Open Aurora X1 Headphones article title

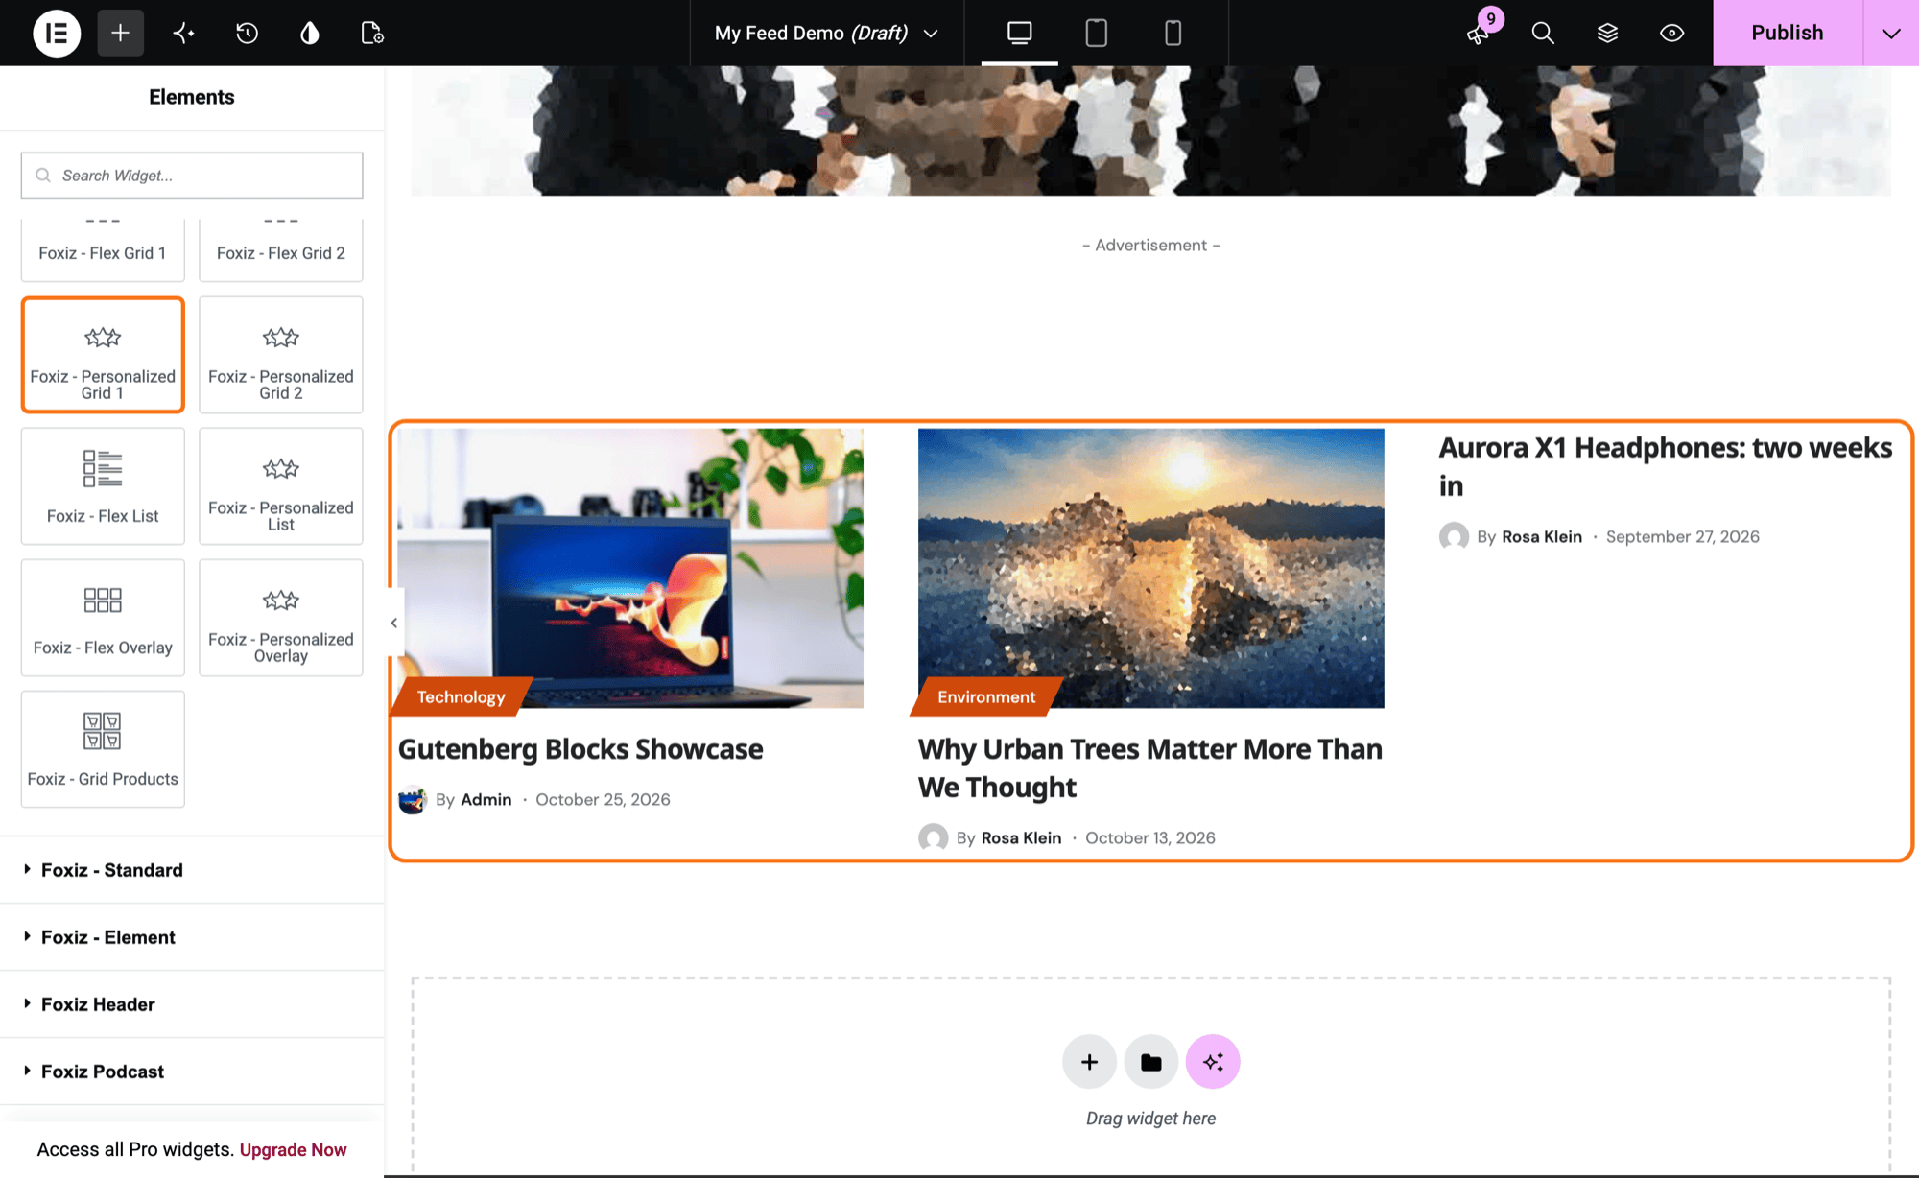(1665, 467)
